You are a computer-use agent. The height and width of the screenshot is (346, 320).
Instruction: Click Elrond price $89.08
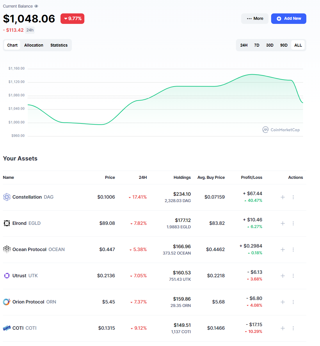pyautogui.click(x=107, y=223)
